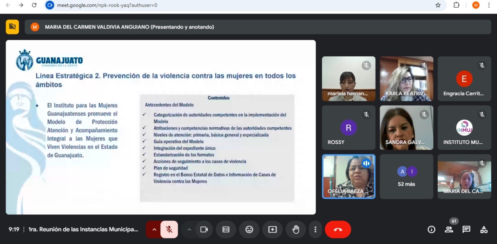Open the chat with everyone panel
497x244 pixels.
click(x=466, y=229)
